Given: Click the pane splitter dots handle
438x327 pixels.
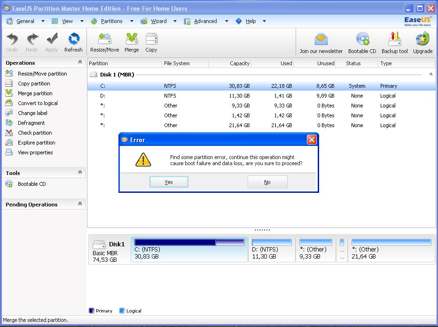Looking at the screenshot, I should pos(262,230).
